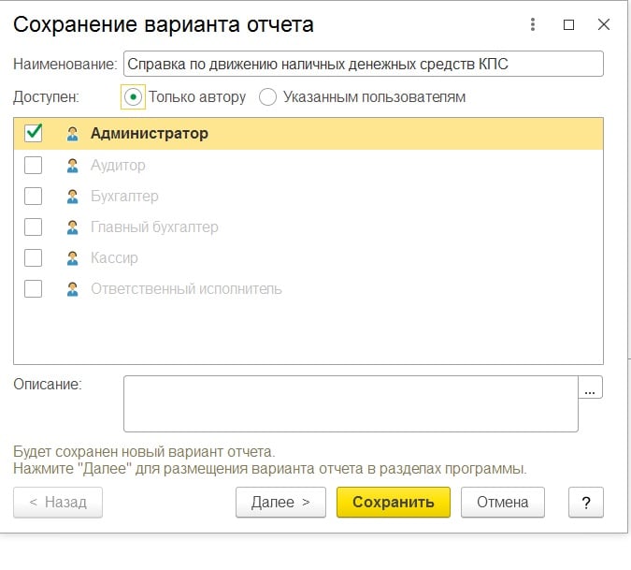
Task: Click the user icon beside Кассир
Action: (72, 258)
